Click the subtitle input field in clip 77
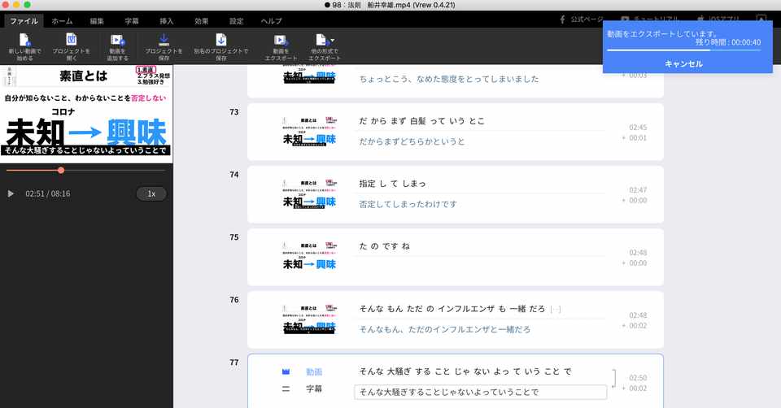781x408 pixels. click(481, 392)
